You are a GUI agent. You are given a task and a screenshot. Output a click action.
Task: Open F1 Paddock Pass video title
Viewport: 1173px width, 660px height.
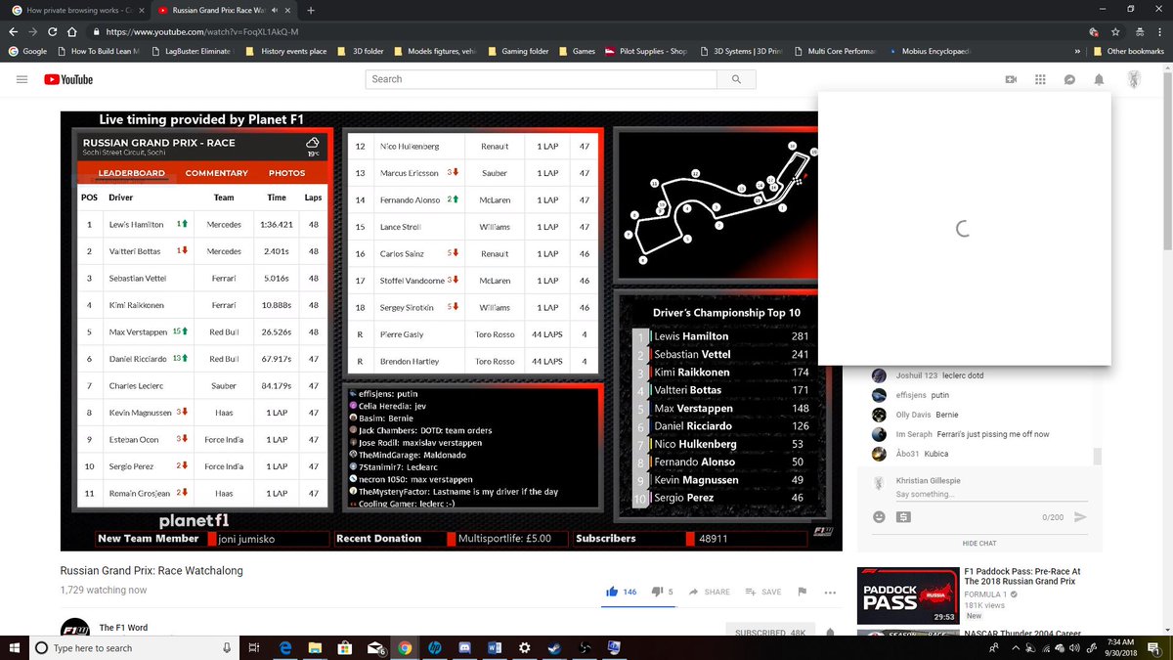point(1021,576)
